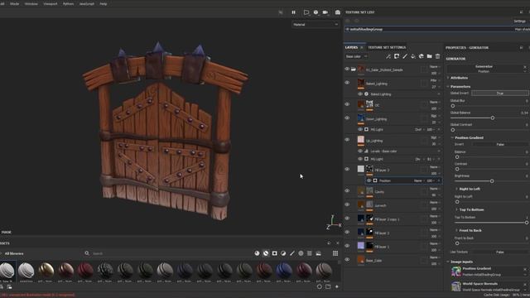Add an effect with the wand icon in Layers toolbar

(x=388, y=56)
